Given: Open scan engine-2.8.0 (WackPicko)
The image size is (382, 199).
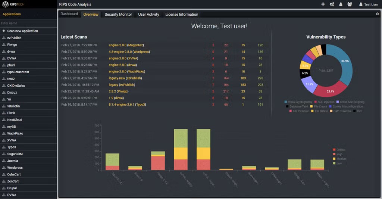Looking at the screenshot, I should tap(127, 71).
